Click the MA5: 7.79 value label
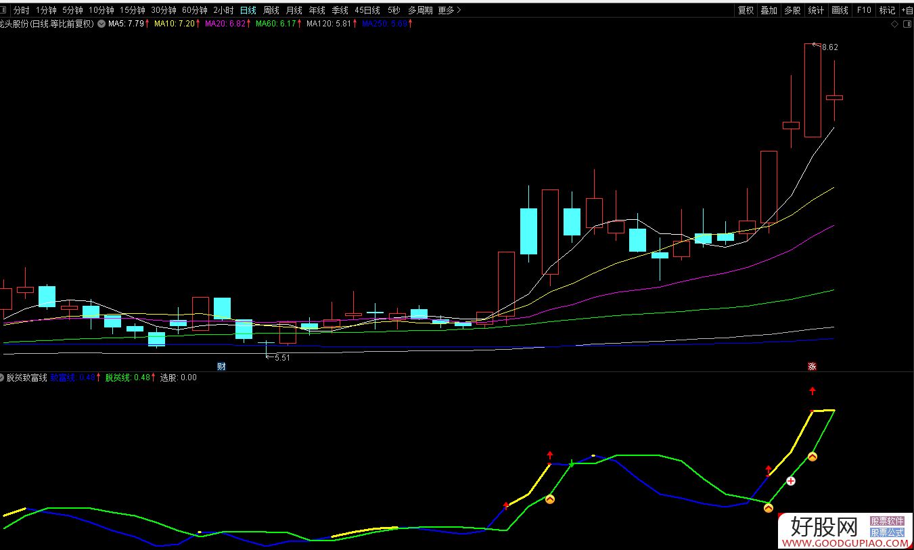Viewport: 914px width, 550px height. pos(127,24)
